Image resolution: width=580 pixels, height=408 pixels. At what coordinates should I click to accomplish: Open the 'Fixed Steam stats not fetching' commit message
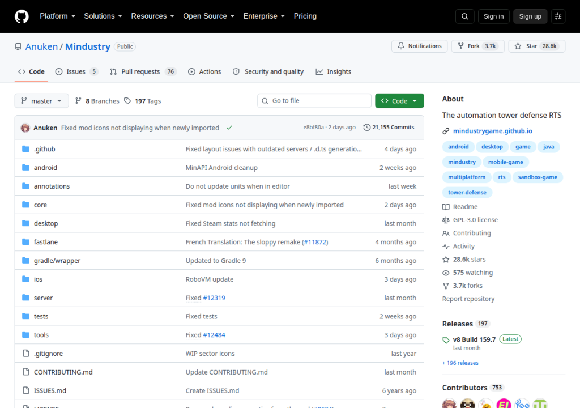pyautogui.click(x=231, y=224)
